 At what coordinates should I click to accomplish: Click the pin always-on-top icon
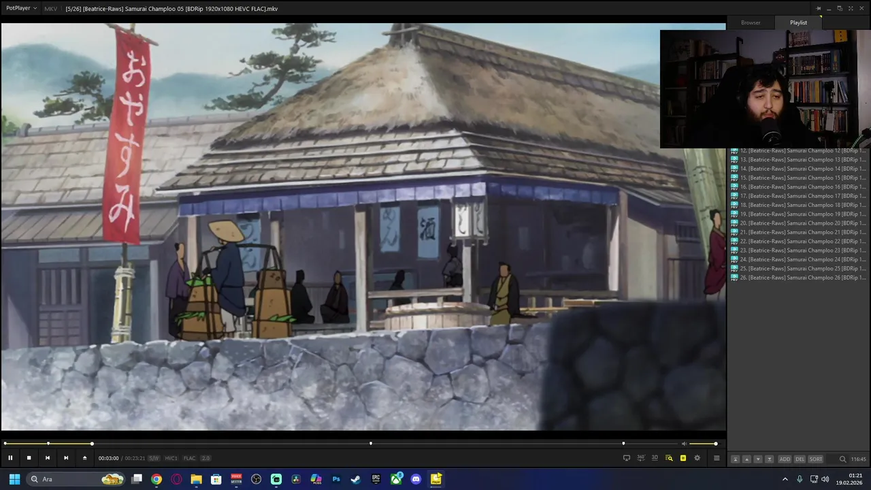tap(819, 8)
